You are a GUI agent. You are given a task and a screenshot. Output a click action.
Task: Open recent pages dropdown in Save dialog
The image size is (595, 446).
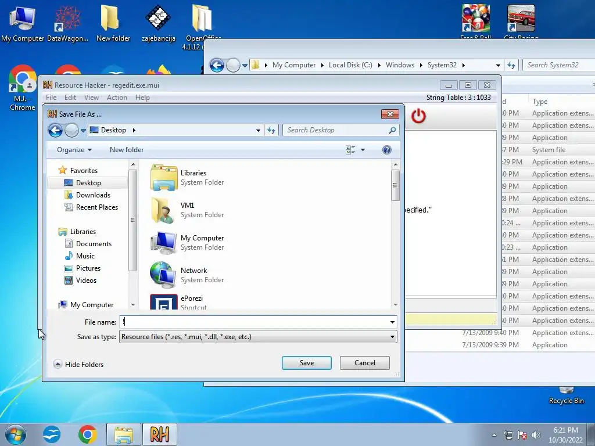(83, 131)
